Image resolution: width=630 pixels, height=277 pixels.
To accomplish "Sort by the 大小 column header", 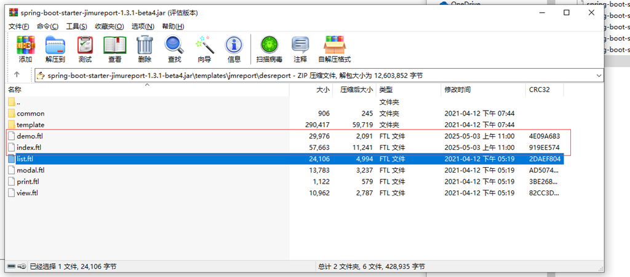I will tap(311, 90).
